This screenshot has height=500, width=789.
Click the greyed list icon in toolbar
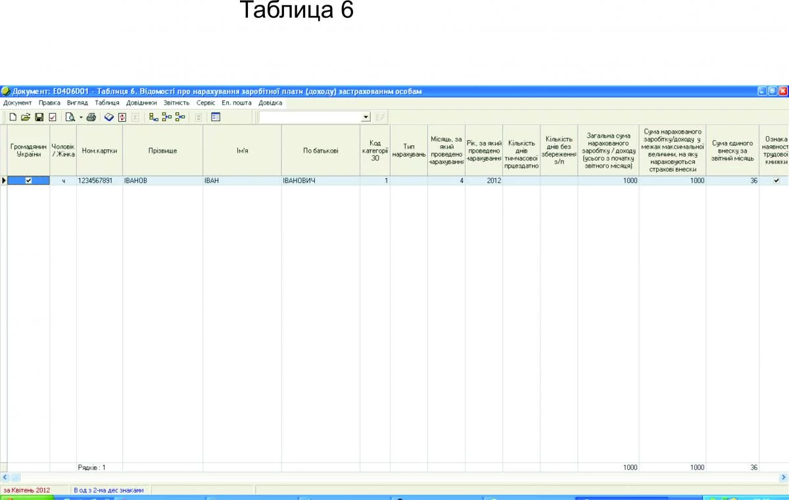click(199, 117)
